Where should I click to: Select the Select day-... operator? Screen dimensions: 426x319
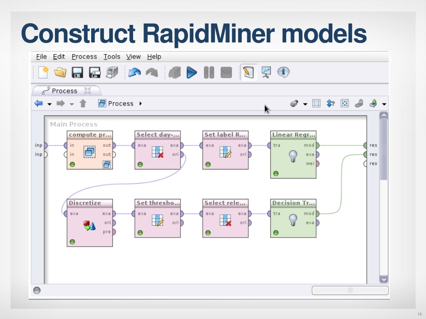click(158, 150)
